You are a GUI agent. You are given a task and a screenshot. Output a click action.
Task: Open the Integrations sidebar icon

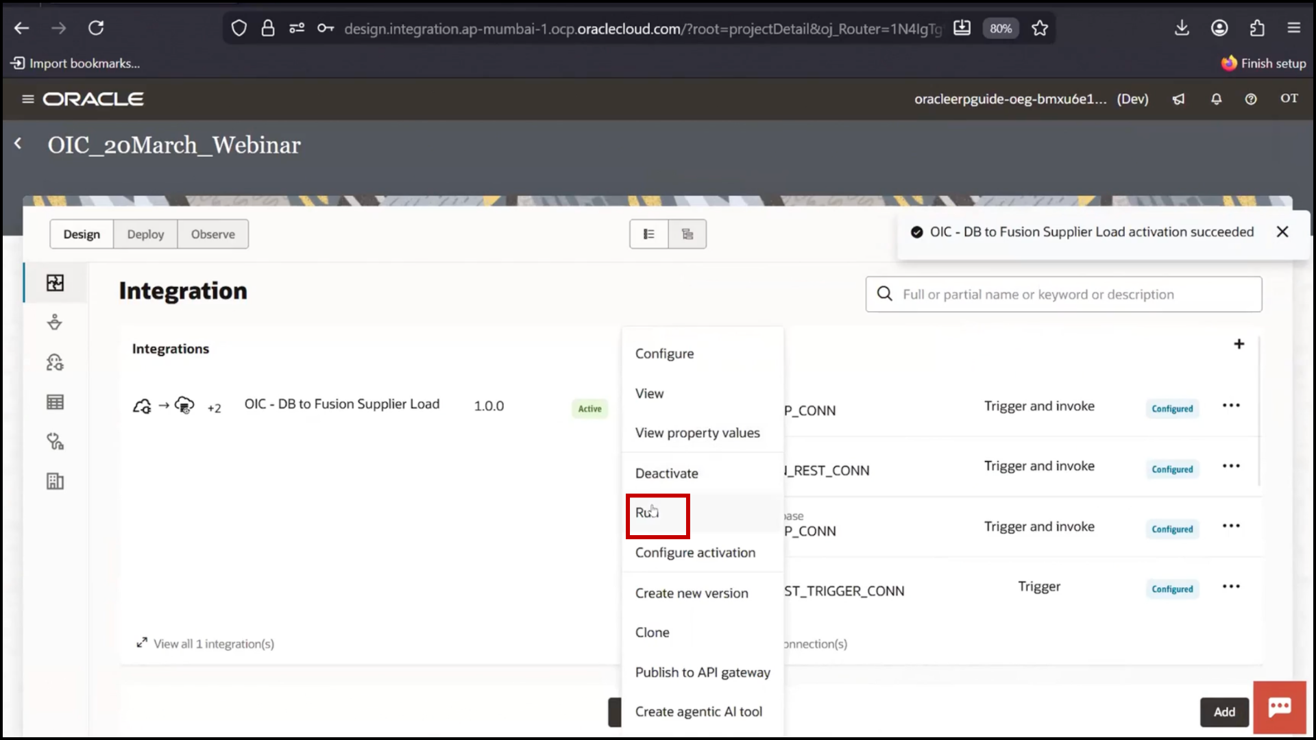[x=55, y=283]
